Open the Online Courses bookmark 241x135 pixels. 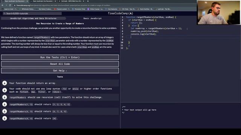(x=95, y=9)
